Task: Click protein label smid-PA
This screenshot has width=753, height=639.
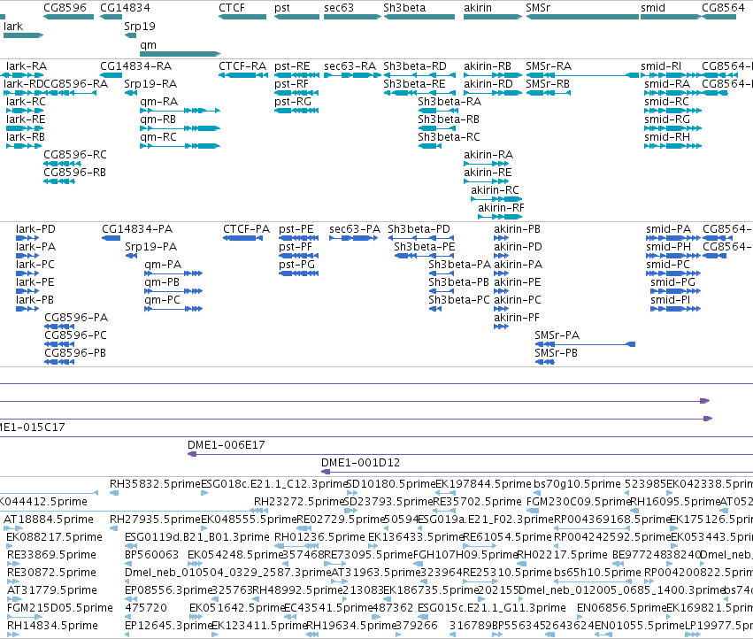Action: (668, 229)
